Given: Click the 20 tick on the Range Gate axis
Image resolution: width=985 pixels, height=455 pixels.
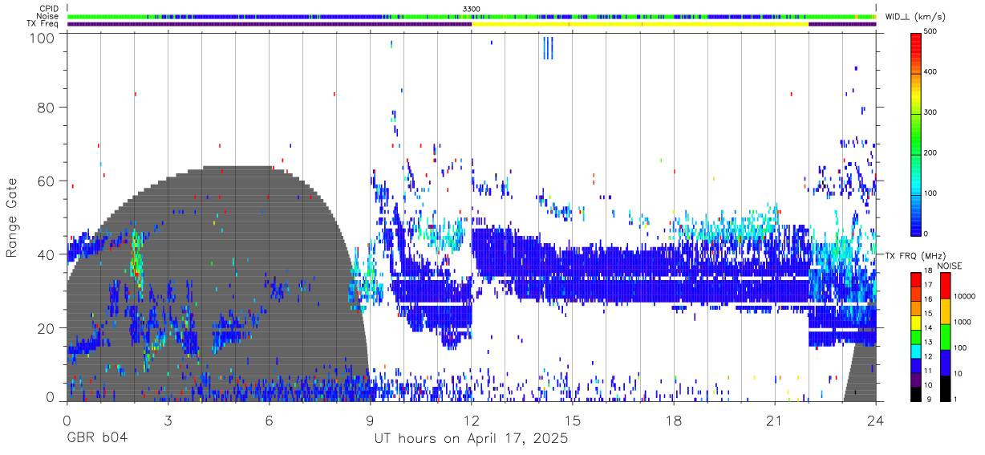Looking at the screenshot, I should (x=47, y=328).
